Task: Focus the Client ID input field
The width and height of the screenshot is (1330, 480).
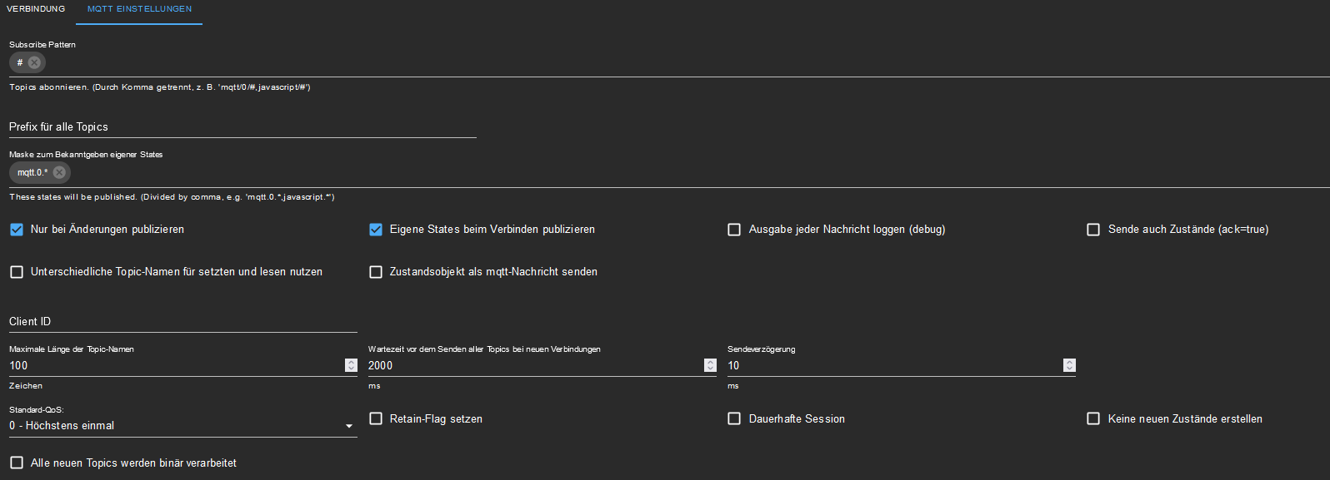Action: (x=182, y=322)
